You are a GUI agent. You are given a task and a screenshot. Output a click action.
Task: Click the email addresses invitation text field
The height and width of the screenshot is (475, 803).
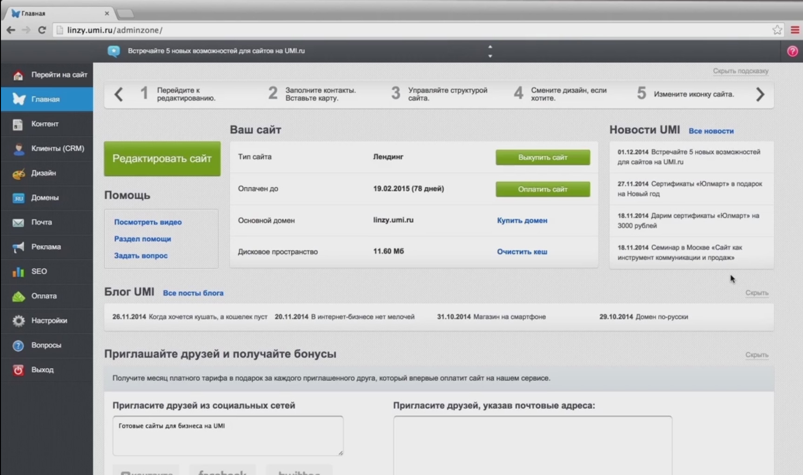[532, 445]
